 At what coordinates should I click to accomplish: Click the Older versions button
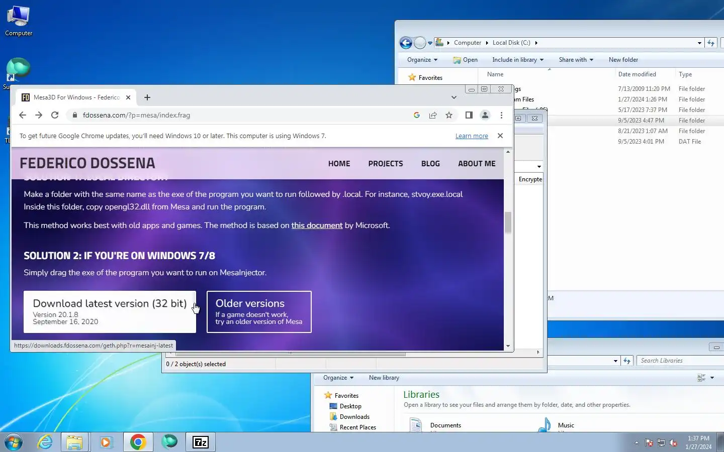[259, 312]
